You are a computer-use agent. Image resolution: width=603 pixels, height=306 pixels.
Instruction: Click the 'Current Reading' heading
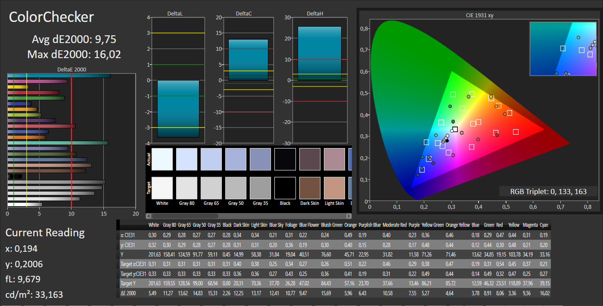coord(45,233)
